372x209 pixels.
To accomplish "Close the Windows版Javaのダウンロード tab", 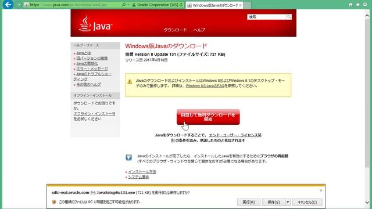I will click(x=240, y=5).
